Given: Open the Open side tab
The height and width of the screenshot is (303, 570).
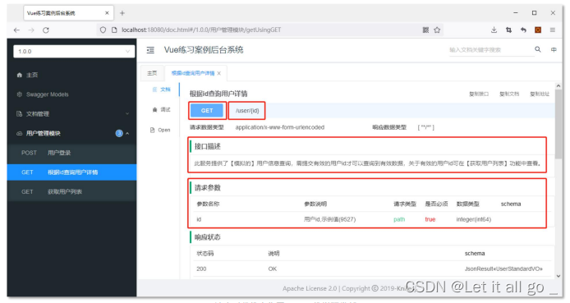Looking at the screenshot, I should click(160, 130).
